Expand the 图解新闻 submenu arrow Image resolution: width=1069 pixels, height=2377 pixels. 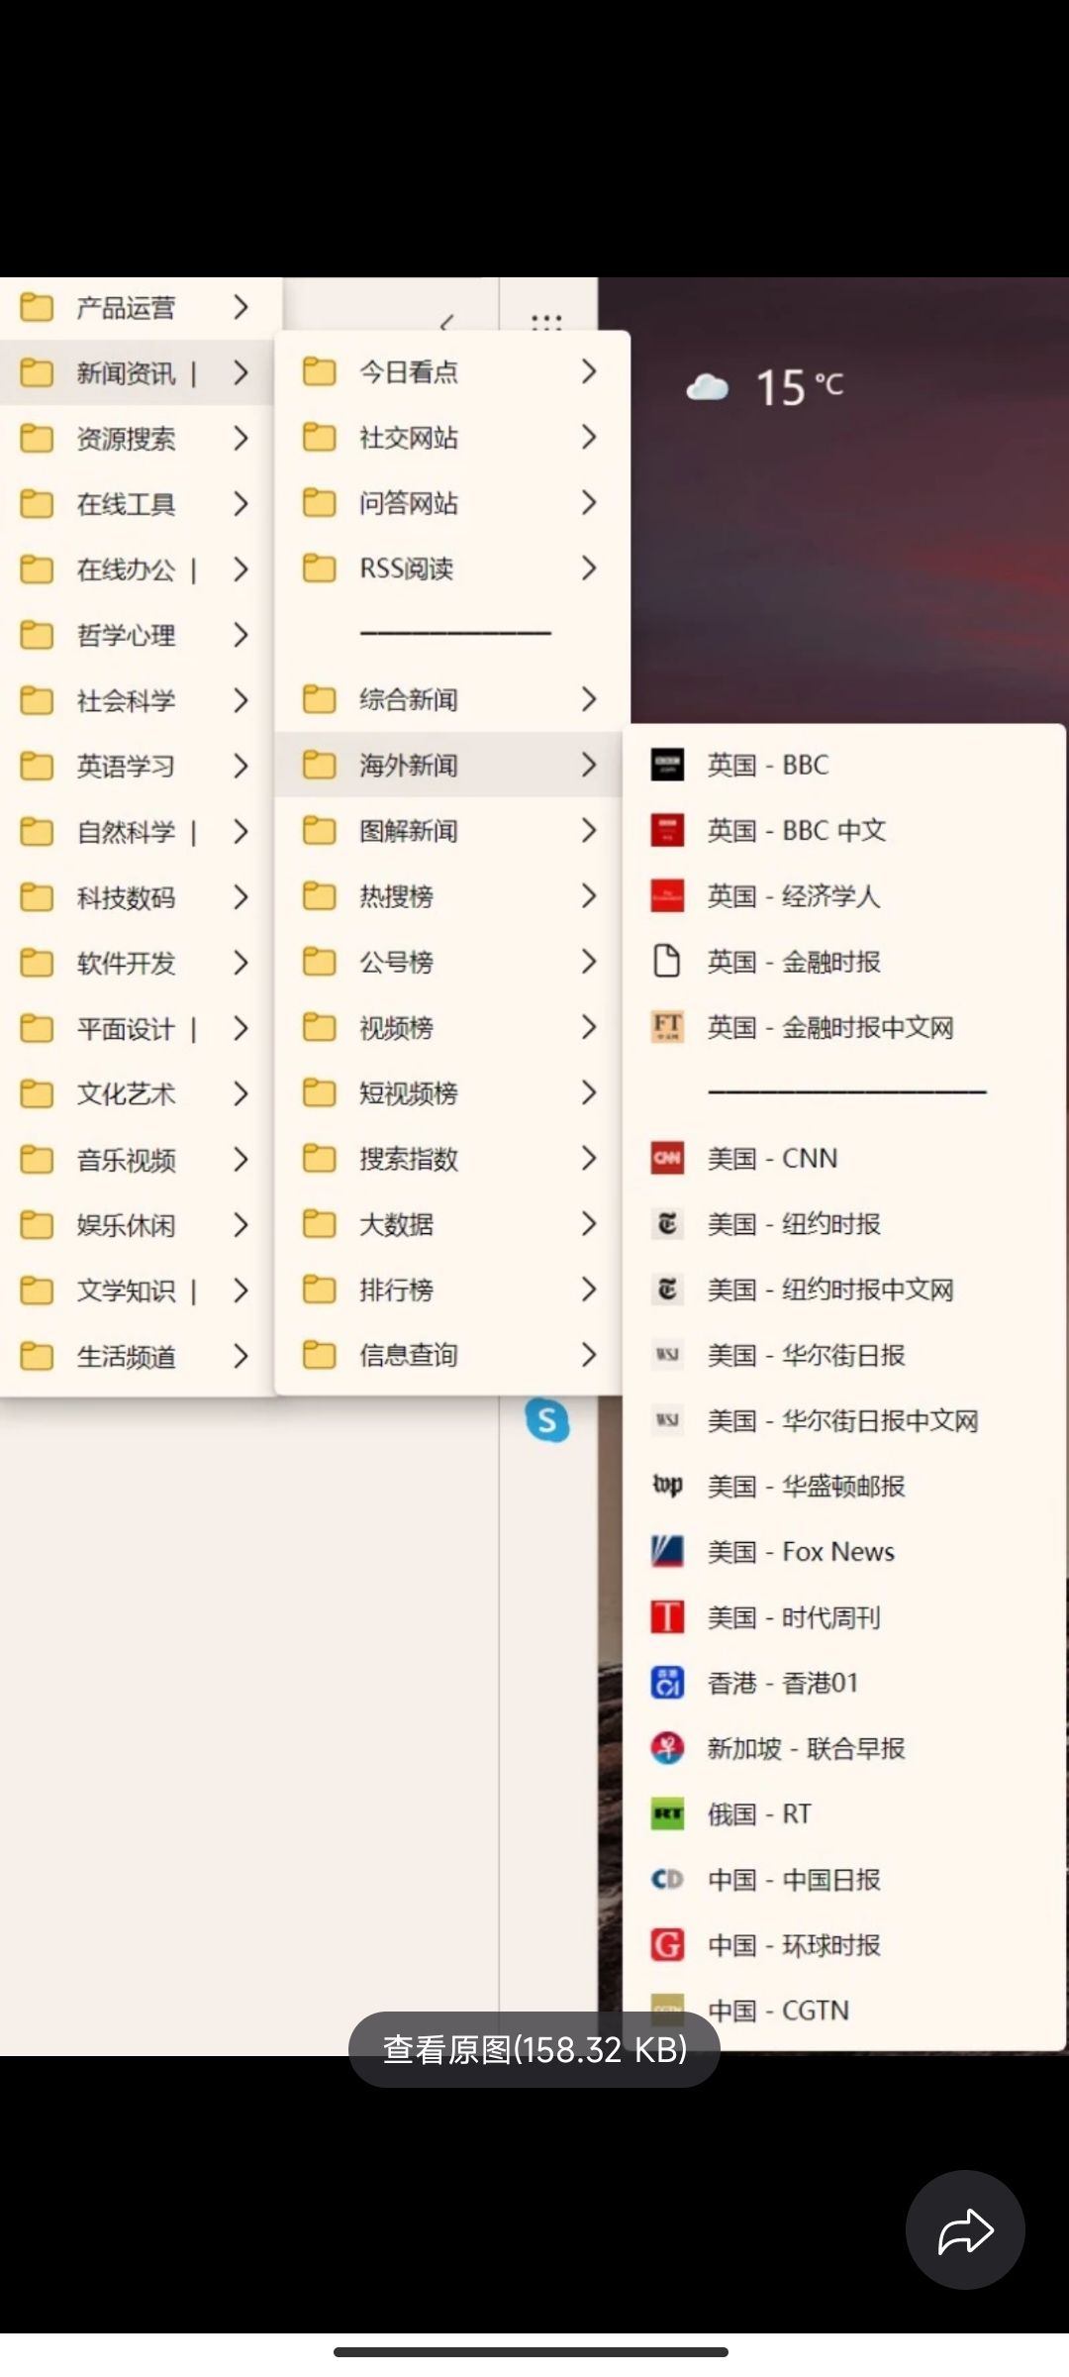589,830
